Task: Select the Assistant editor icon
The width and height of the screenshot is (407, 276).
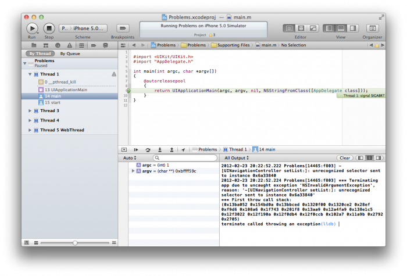Action: 301,28
